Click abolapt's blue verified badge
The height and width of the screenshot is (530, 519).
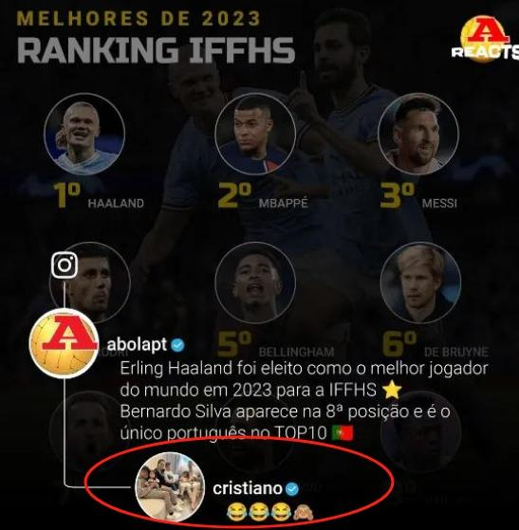click(177, 345)
